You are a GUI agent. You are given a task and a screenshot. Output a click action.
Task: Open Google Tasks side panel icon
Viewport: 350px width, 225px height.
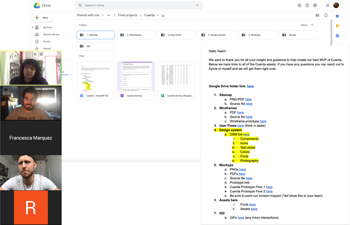pyautogui.click(x=337, y=36)
